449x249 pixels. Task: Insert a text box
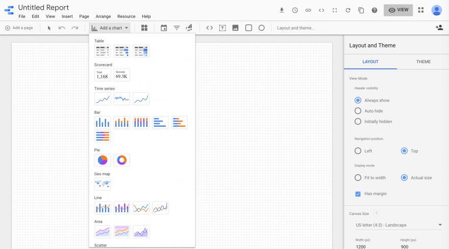coord(222,28)
